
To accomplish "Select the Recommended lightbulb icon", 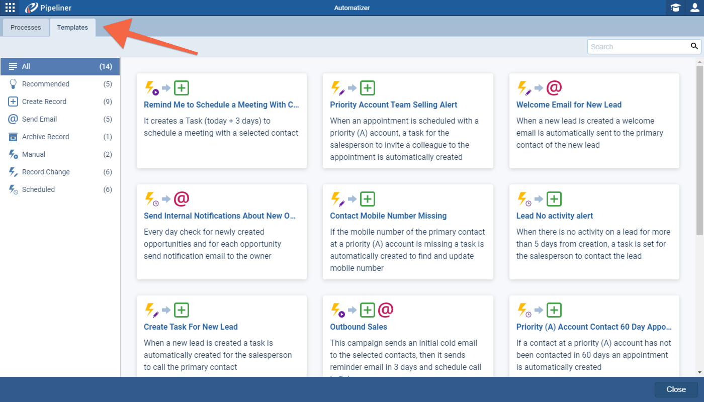I will (x=12, y=84).
